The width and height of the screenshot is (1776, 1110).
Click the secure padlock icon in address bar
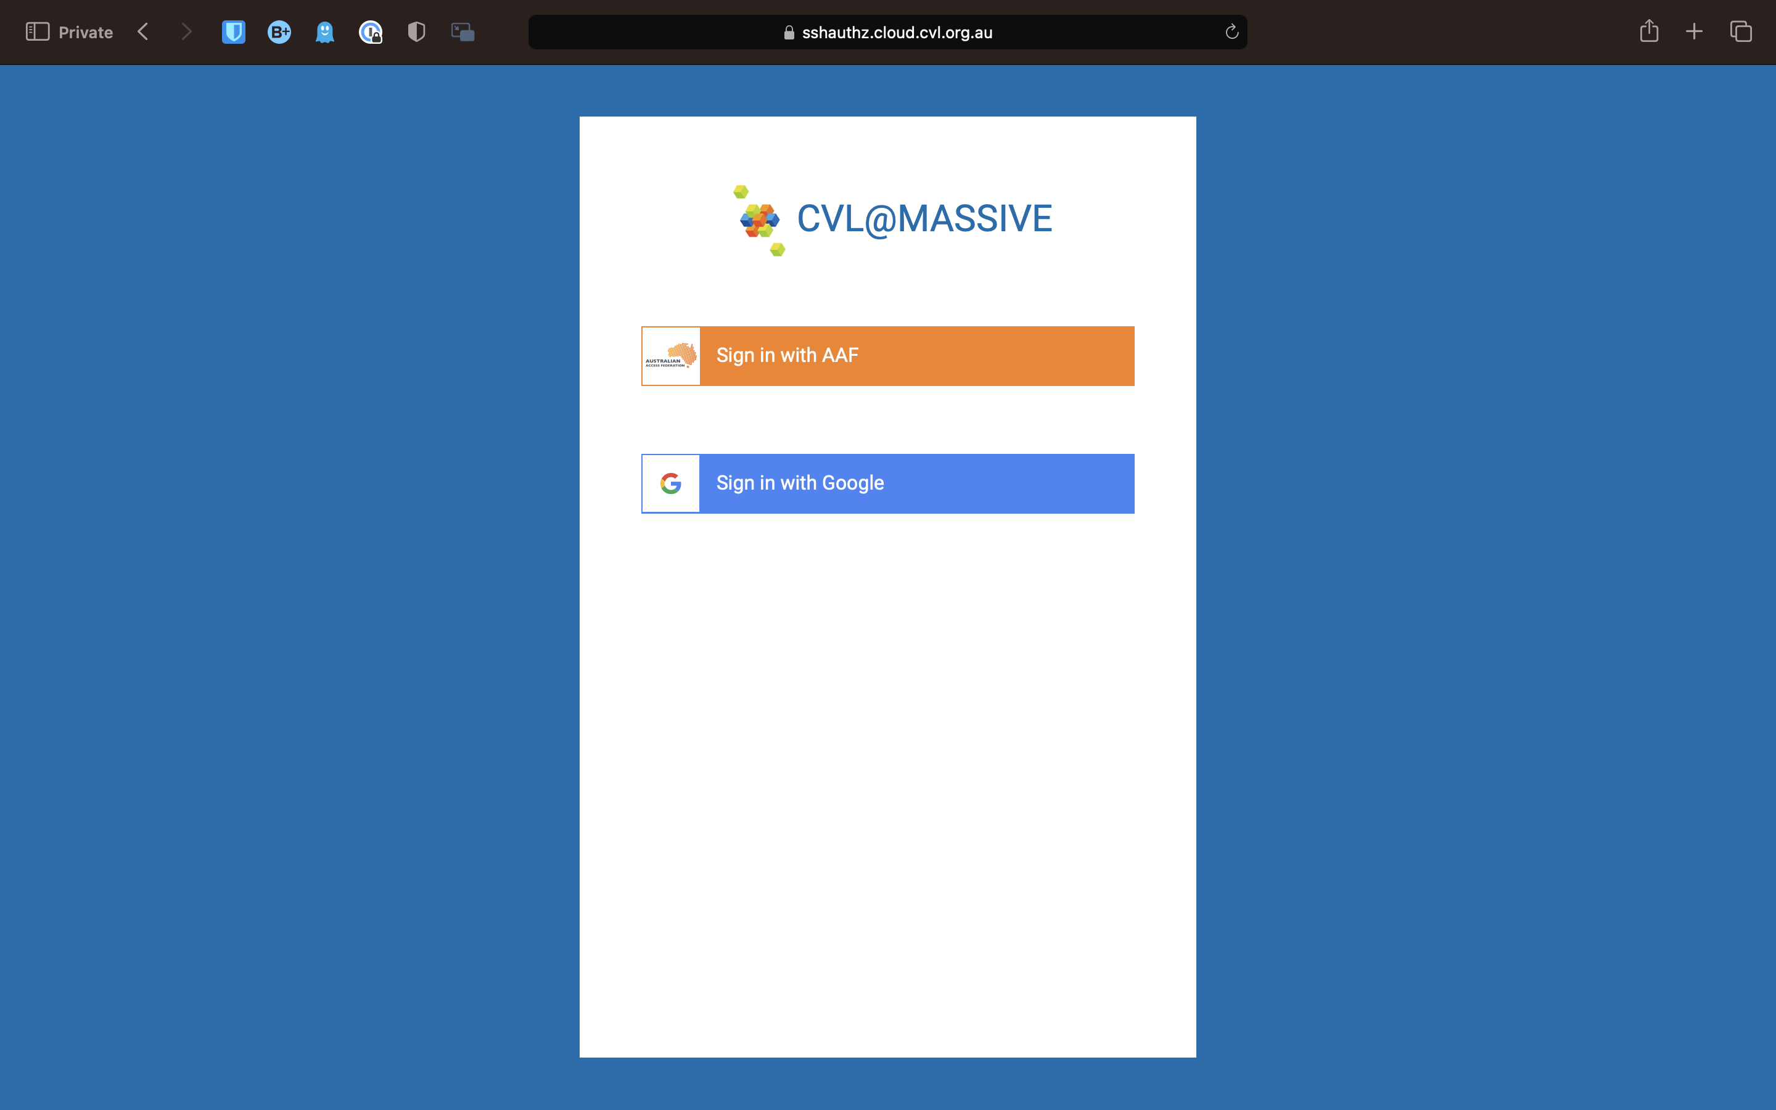(789, 32)
